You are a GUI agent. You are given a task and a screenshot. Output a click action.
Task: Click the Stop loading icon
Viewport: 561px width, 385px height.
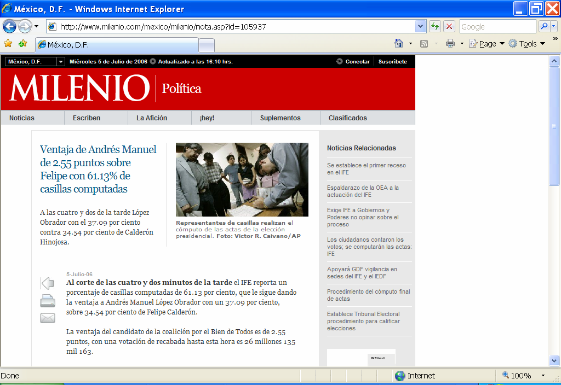[x=449, y=26]
